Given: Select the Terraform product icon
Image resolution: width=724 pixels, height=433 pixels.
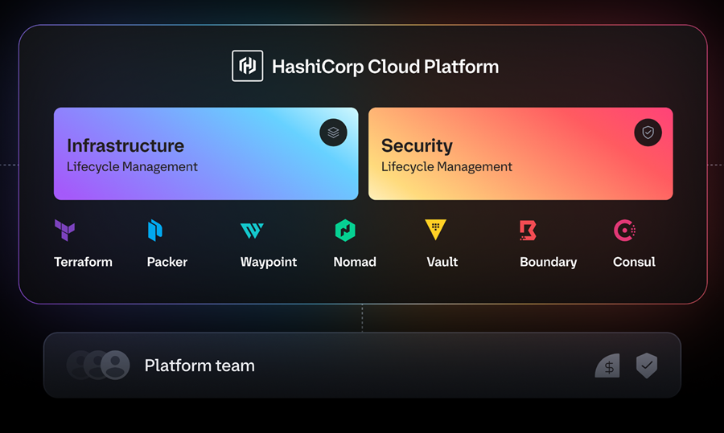Looking at the screenshot, I should pyautogui.click(x=65, y=231).
